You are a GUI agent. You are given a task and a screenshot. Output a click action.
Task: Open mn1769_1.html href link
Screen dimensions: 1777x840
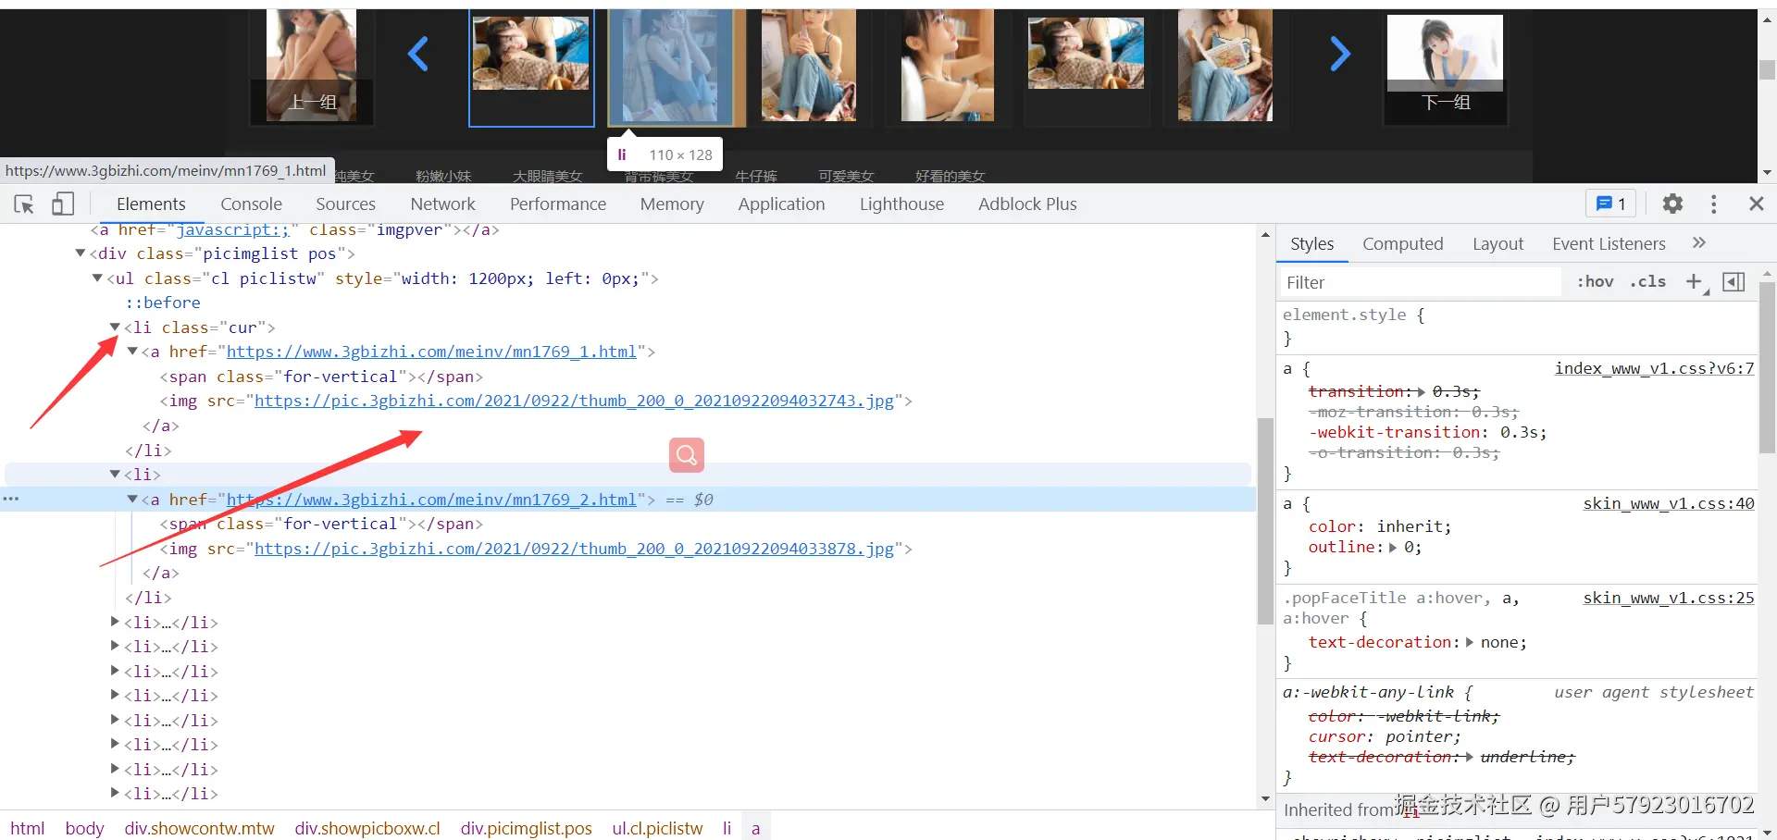[431, 352]
